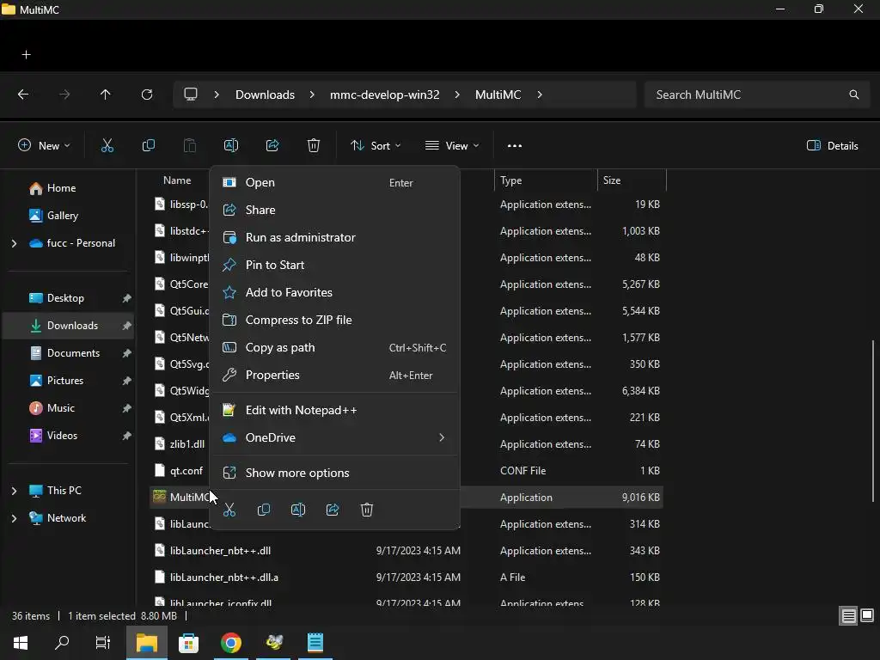Click the Cut icon in the toolbar

coord(107,146)
